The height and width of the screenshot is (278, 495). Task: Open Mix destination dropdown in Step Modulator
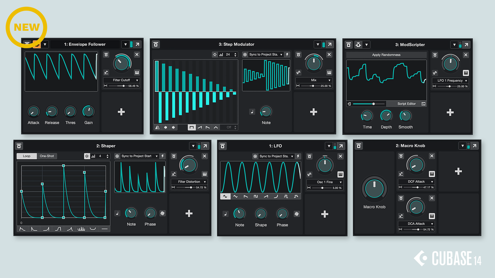[x=313, y=80]
